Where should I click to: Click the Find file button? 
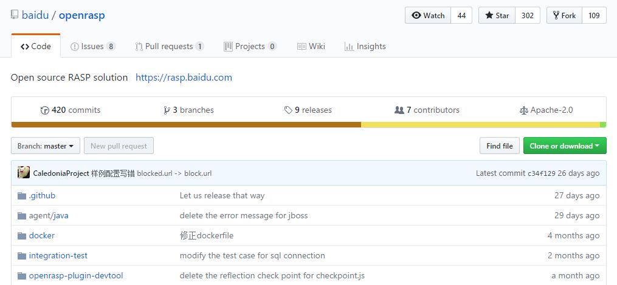point(499,146)
